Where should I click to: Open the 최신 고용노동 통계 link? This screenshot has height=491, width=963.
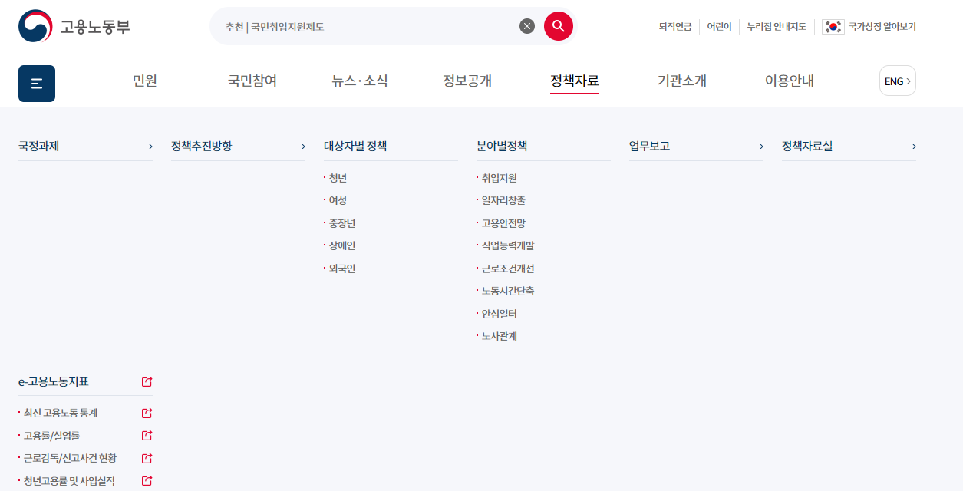pos(61,413)
